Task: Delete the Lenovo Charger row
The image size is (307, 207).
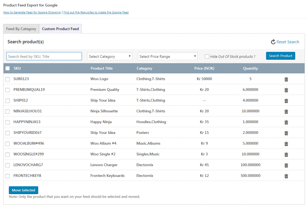Action: (x=286, y=165)
